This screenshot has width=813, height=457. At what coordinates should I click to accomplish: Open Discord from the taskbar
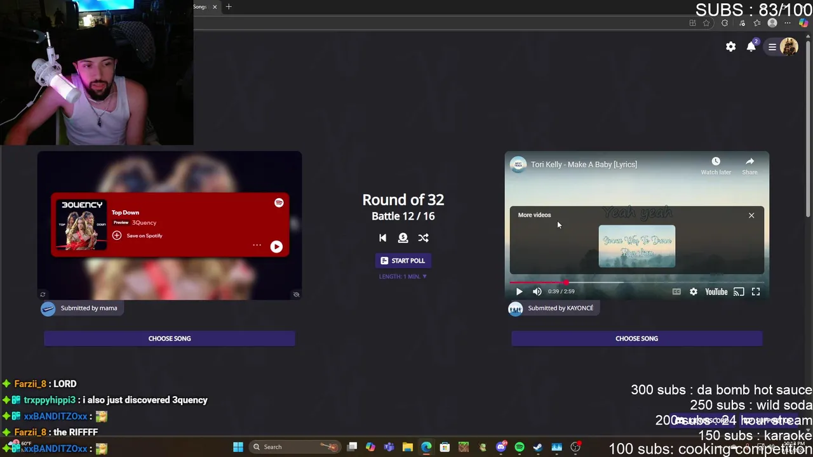pos(501,447)
